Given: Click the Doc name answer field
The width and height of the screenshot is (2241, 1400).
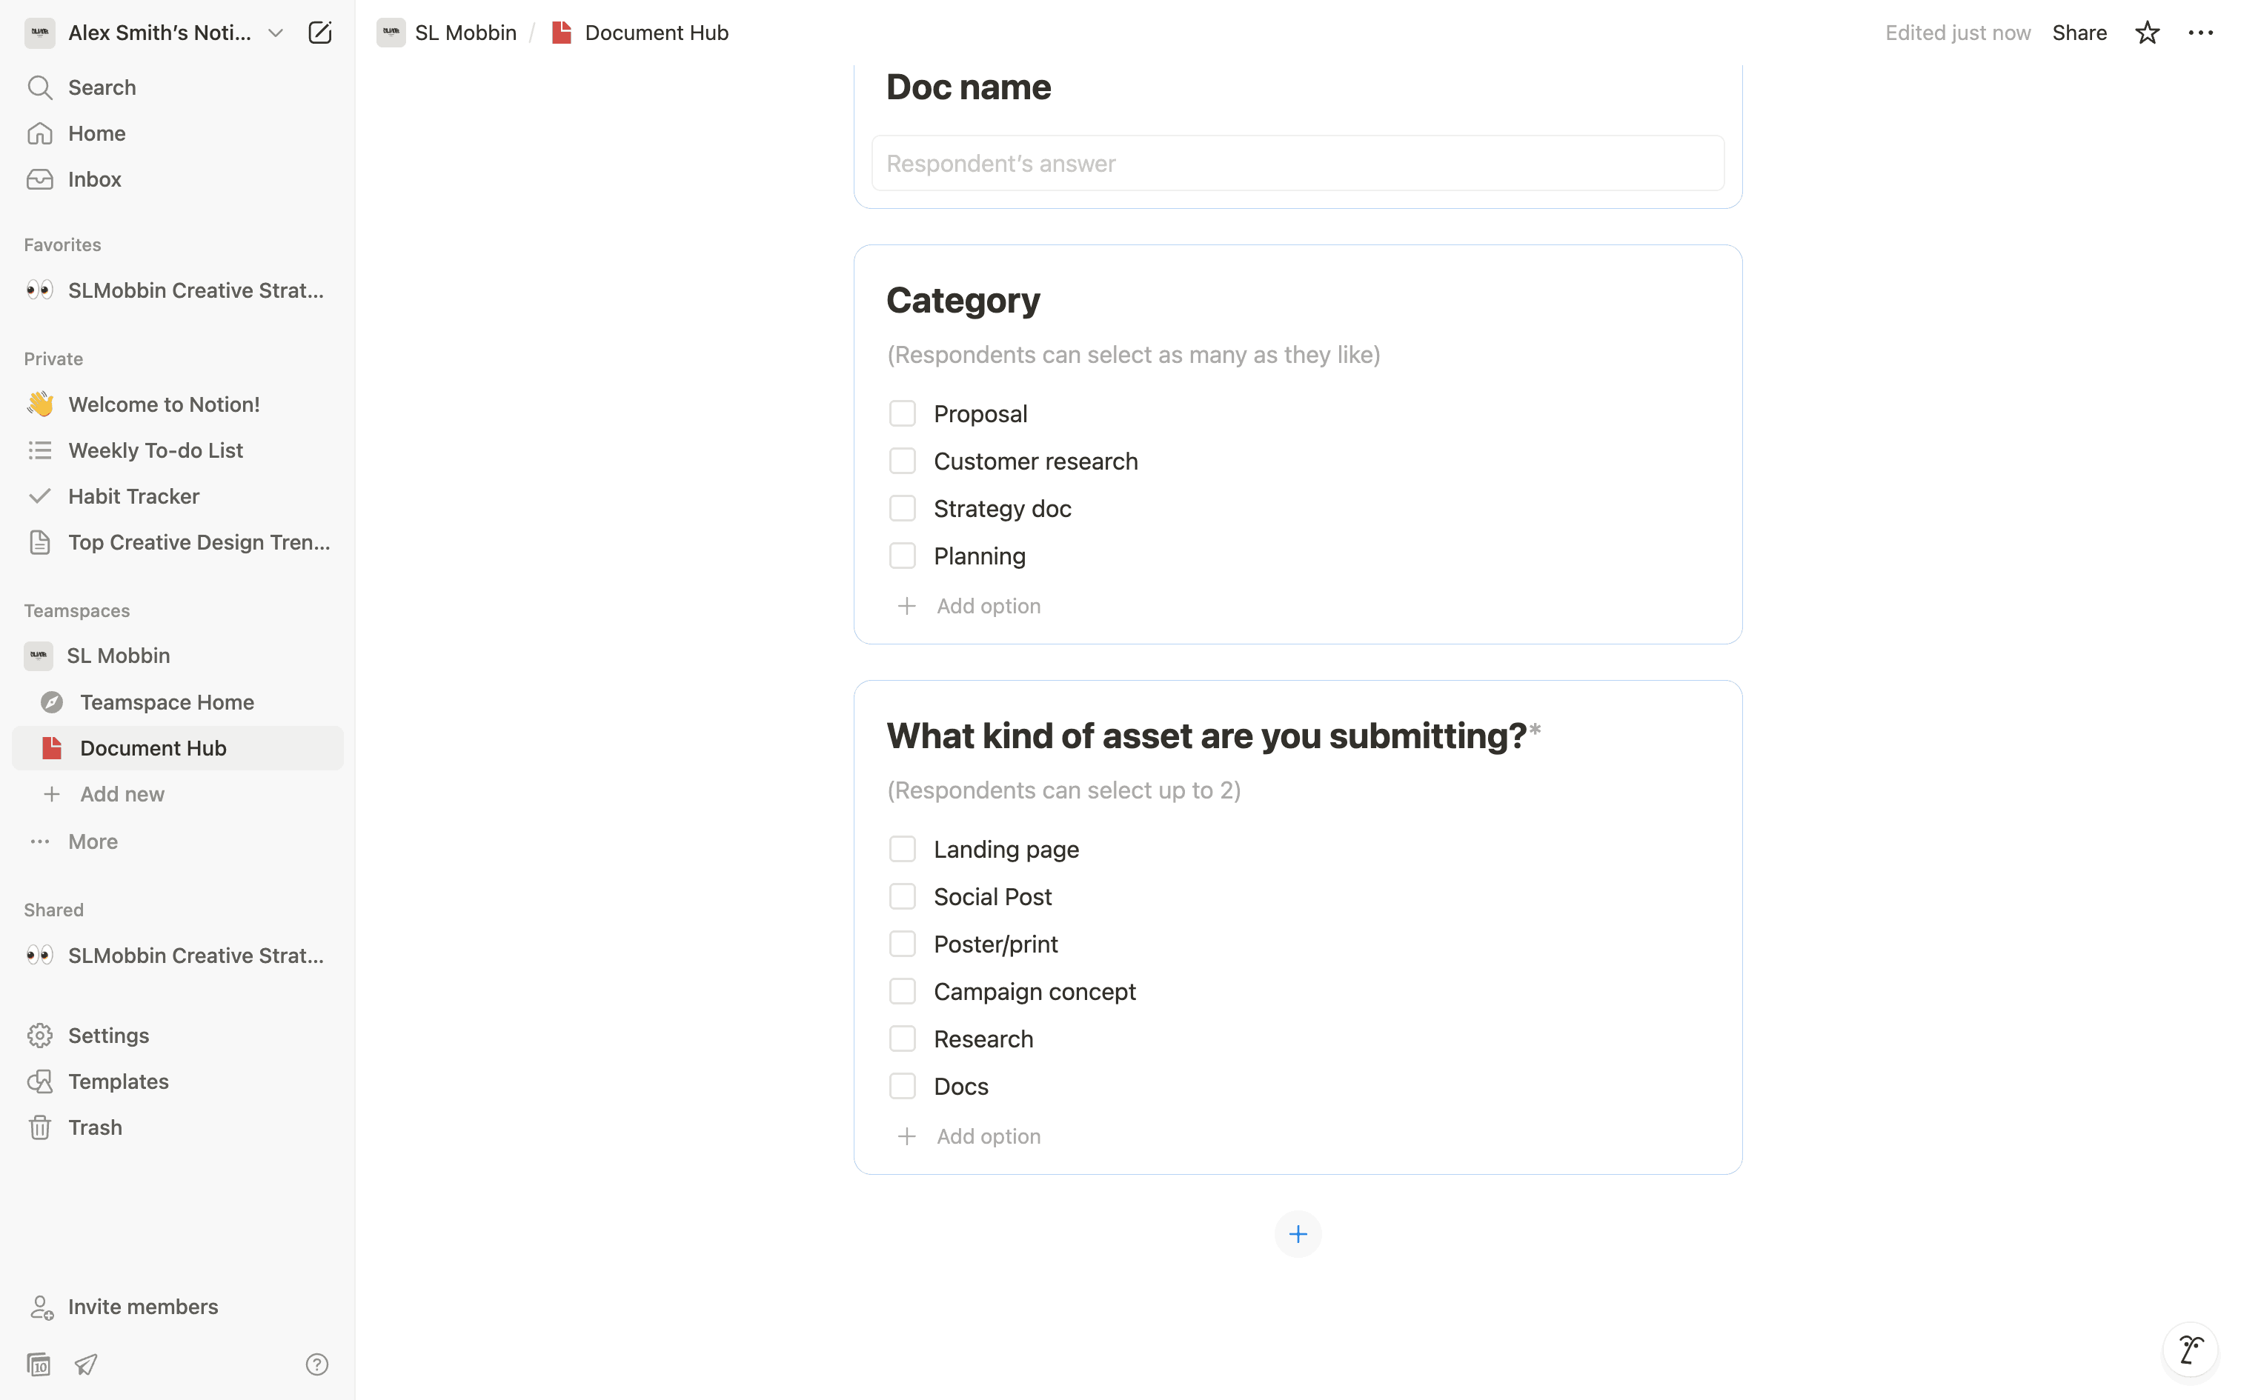Looking at the screenshot, I should [1298, 164].
